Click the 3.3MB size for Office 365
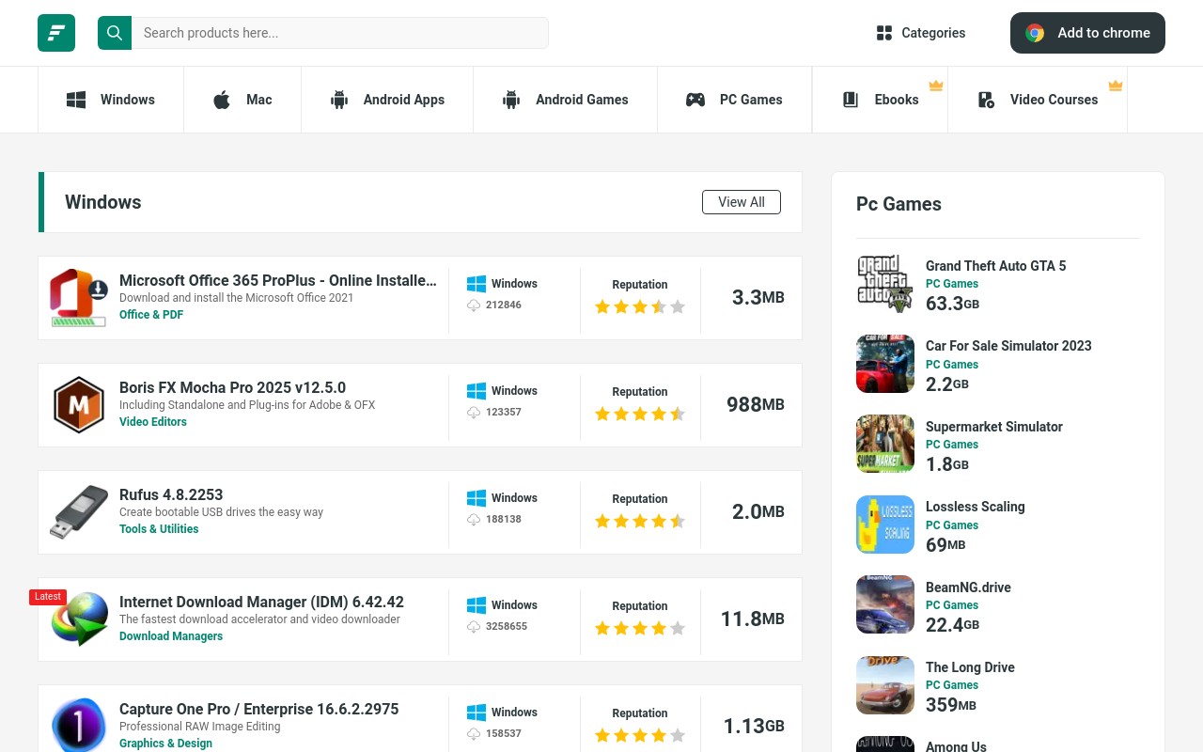The width and height of the screenshot is (1203, 752). pyautogui.click(x=758, y=297)
